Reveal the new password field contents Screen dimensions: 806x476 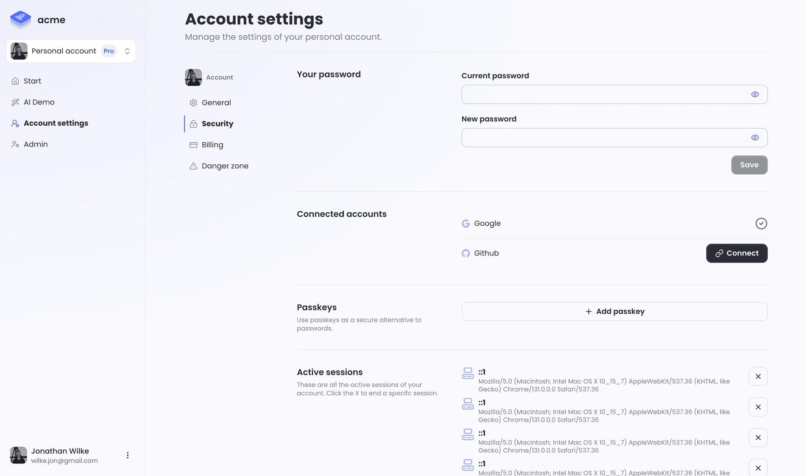pyautogui.click(x=755, y=138)
